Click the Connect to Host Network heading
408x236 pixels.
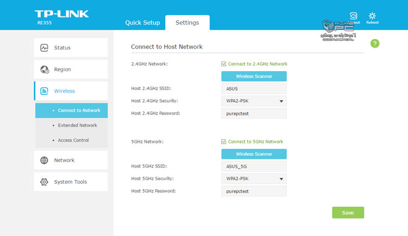point(166,47)
